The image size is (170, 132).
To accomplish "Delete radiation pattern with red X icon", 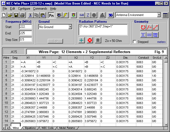I will pos(90,40).
